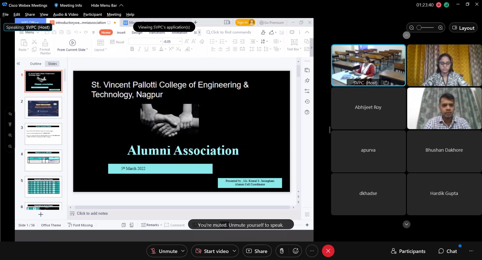Open the Audio & Video menu

(x=66, y=15)
